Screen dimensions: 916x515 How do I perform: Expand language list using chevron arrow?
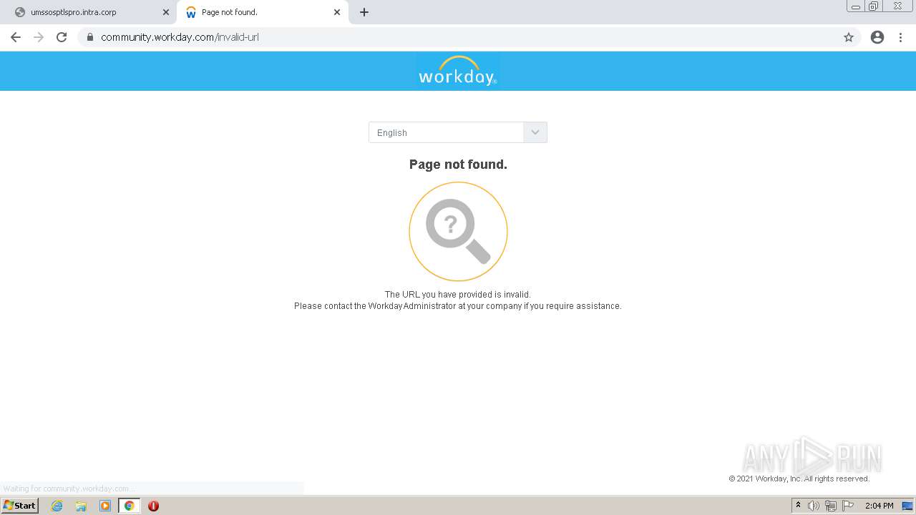(x=535, y=132)
